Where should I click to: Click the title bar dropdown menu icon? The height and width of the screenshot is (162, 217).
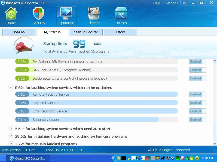[184, 3]
